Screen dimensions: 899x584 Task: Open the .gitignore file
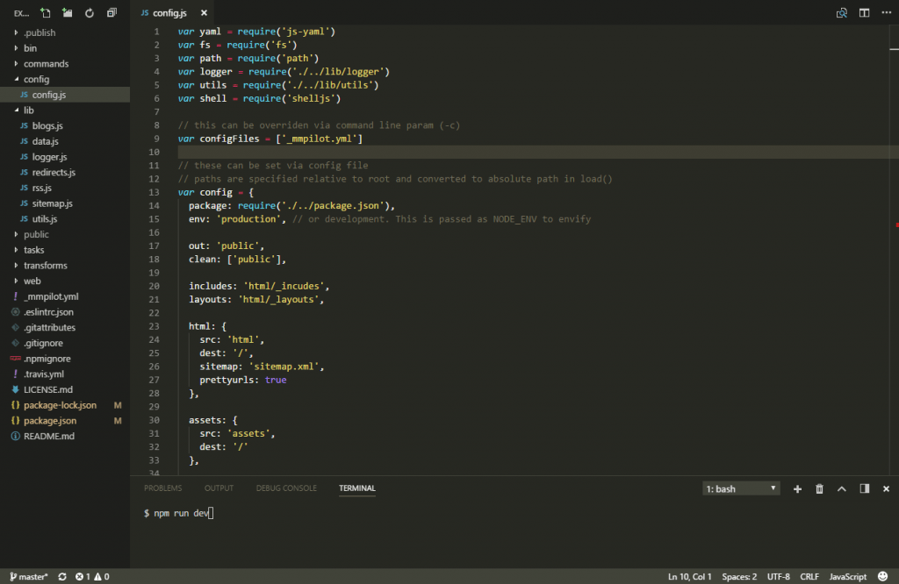coord(65,342)
